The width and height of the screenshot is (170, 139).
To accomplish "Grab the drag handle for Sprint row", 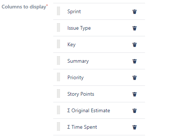I will click(58, 11).
